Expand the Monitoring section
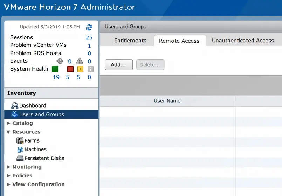The image size is (282, 196). click(x=8, y=167)
